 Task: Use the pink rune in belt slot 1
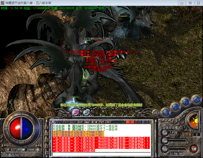[x=76, y=112]
